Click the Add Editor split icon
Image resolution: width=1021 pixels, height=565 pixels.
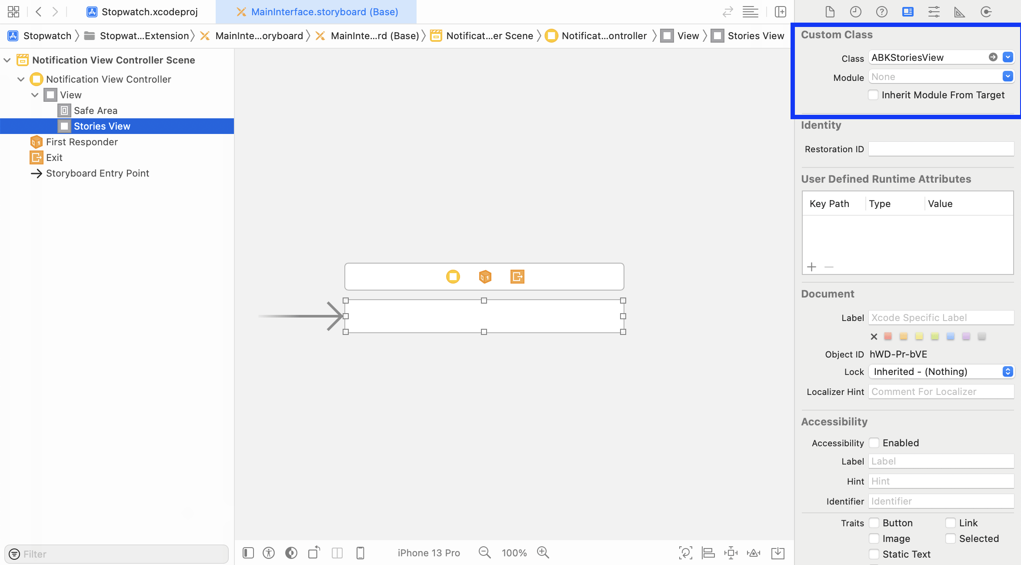coord(781,12)
